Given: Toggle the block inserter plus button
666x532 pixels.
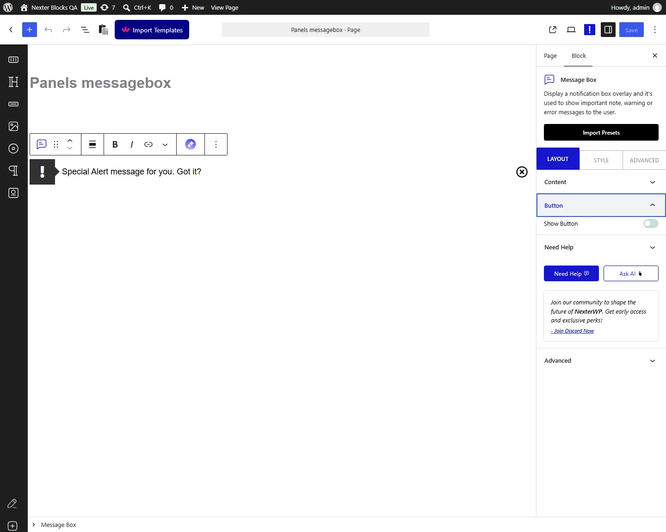Looking at the screenshot, I should tap(30, 30).
